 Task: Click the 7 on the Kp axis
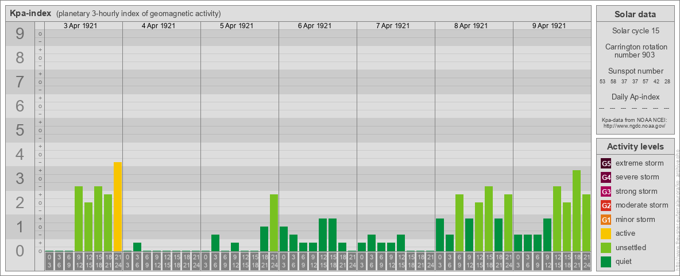(x=20, y=82)
